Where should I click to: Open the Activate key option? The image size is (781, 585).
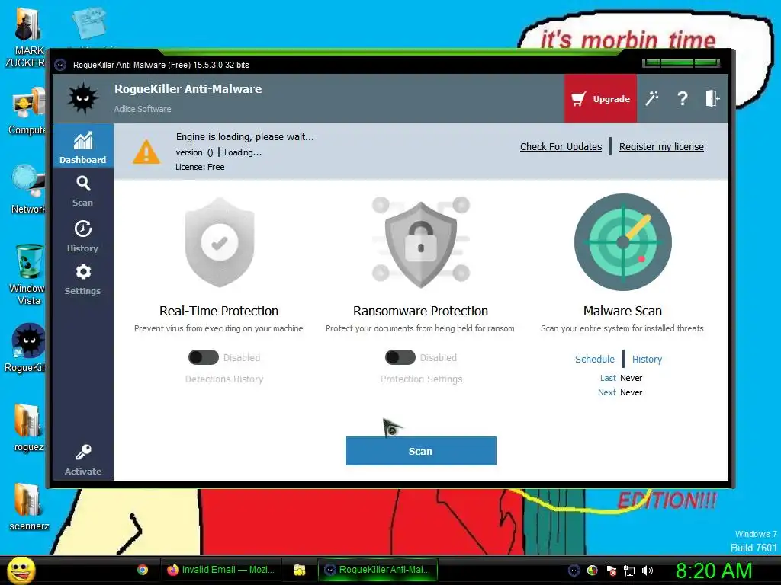[82, 460]
